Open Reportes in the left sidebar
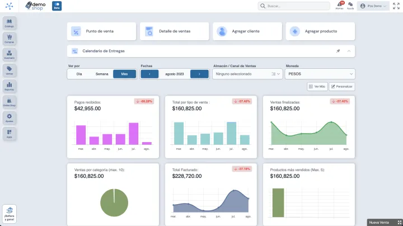Image resolution: width=403 pixels, height=226 pixels. tap(10, 86)
